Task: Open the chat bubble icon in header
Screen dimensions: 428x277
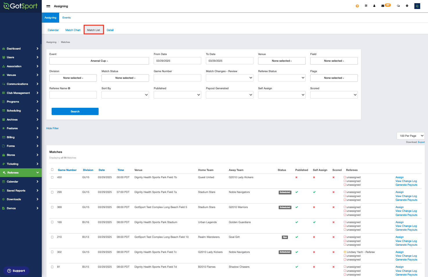Action: (398, 6)
